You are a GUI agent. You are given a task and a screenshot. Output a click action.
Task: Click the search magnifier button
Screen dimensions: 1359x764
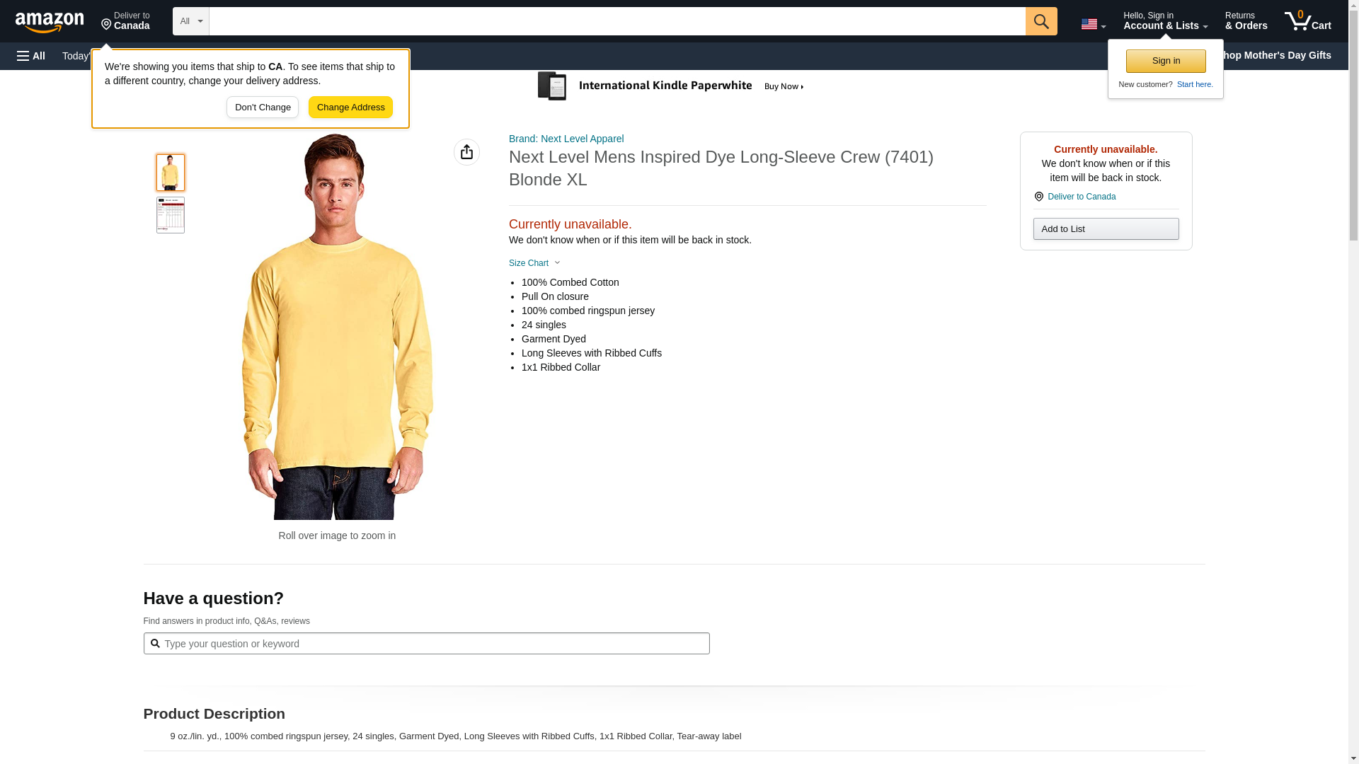(1040, 21)
